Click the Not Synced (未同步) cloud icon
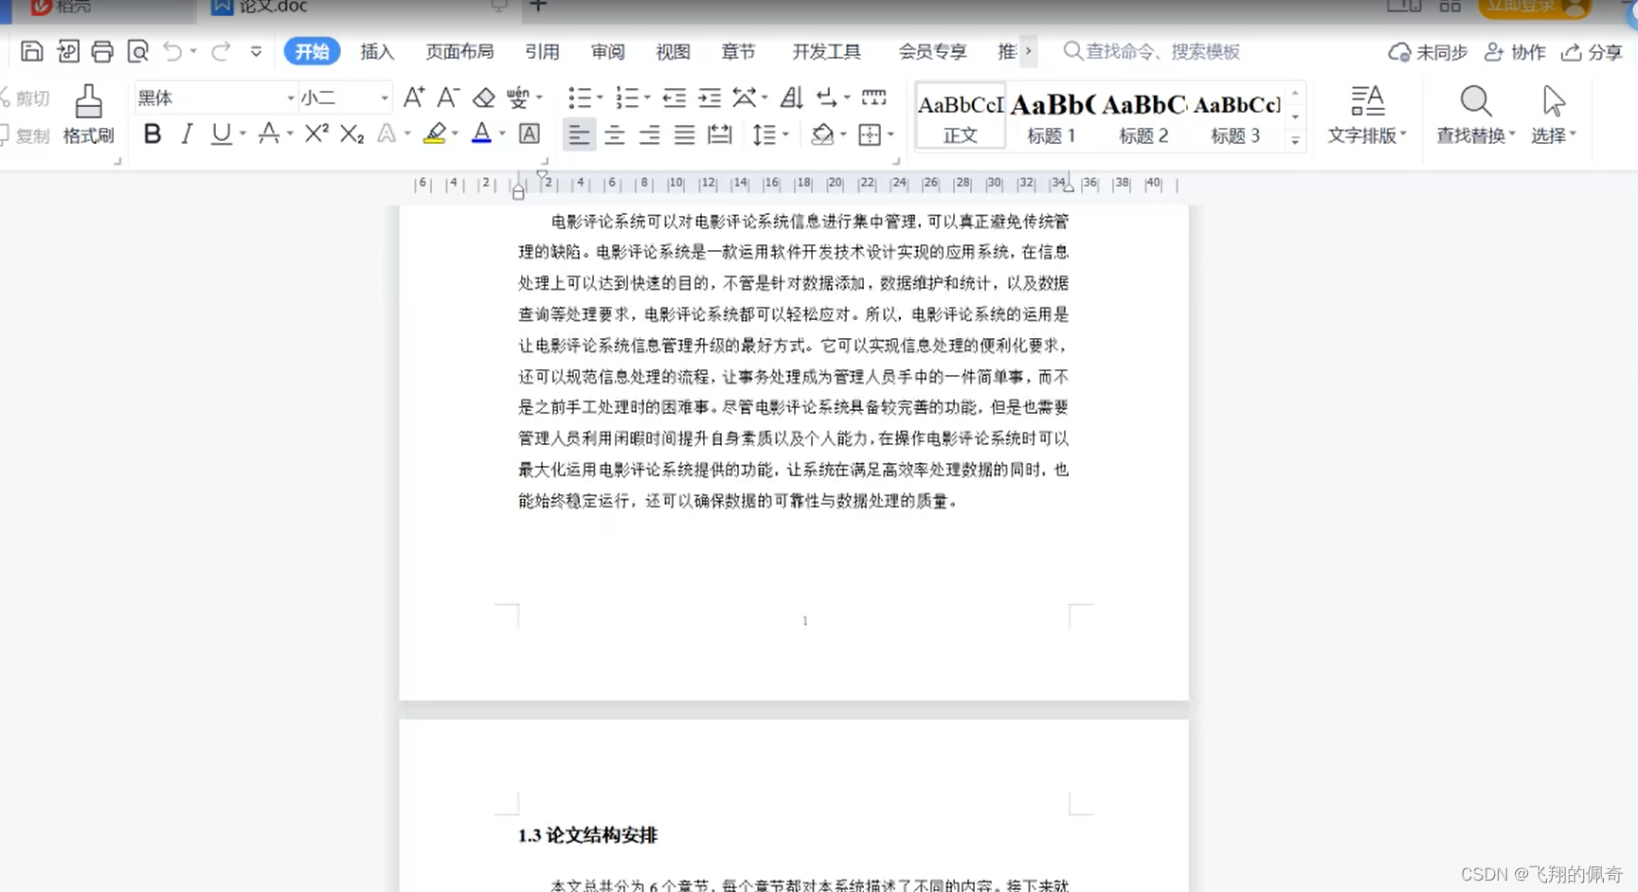 click(x=1428, y=52)
